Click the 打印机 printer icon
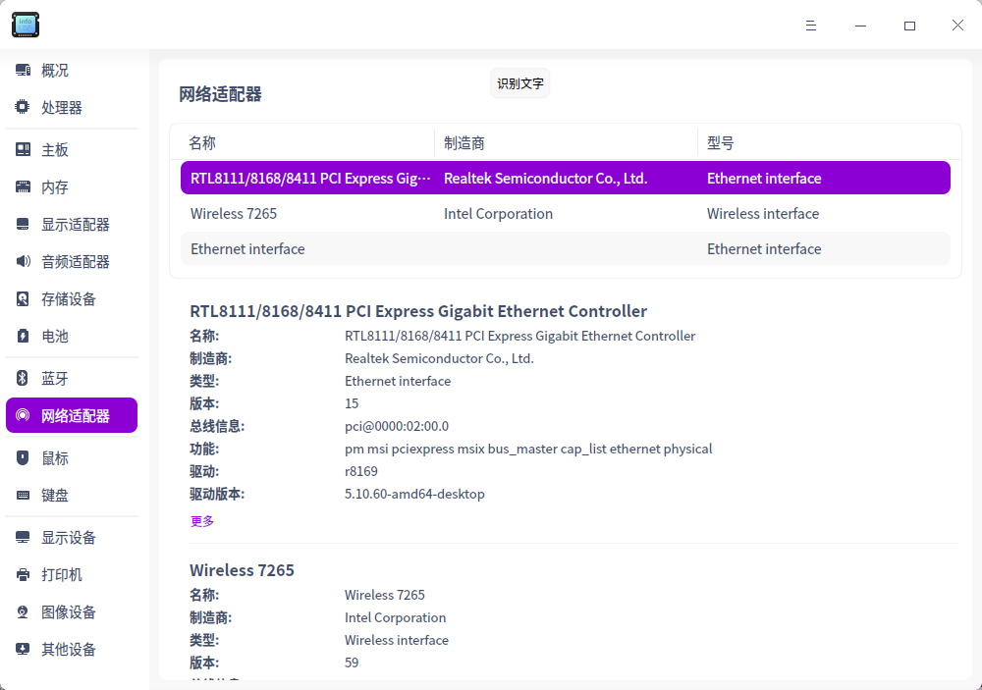This screenshot has height=690, width=982. tap(24, 574)
